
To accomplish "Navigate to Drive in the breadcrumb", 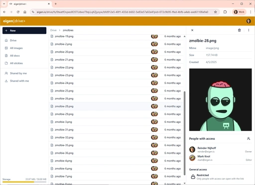I will click(53, 30).
